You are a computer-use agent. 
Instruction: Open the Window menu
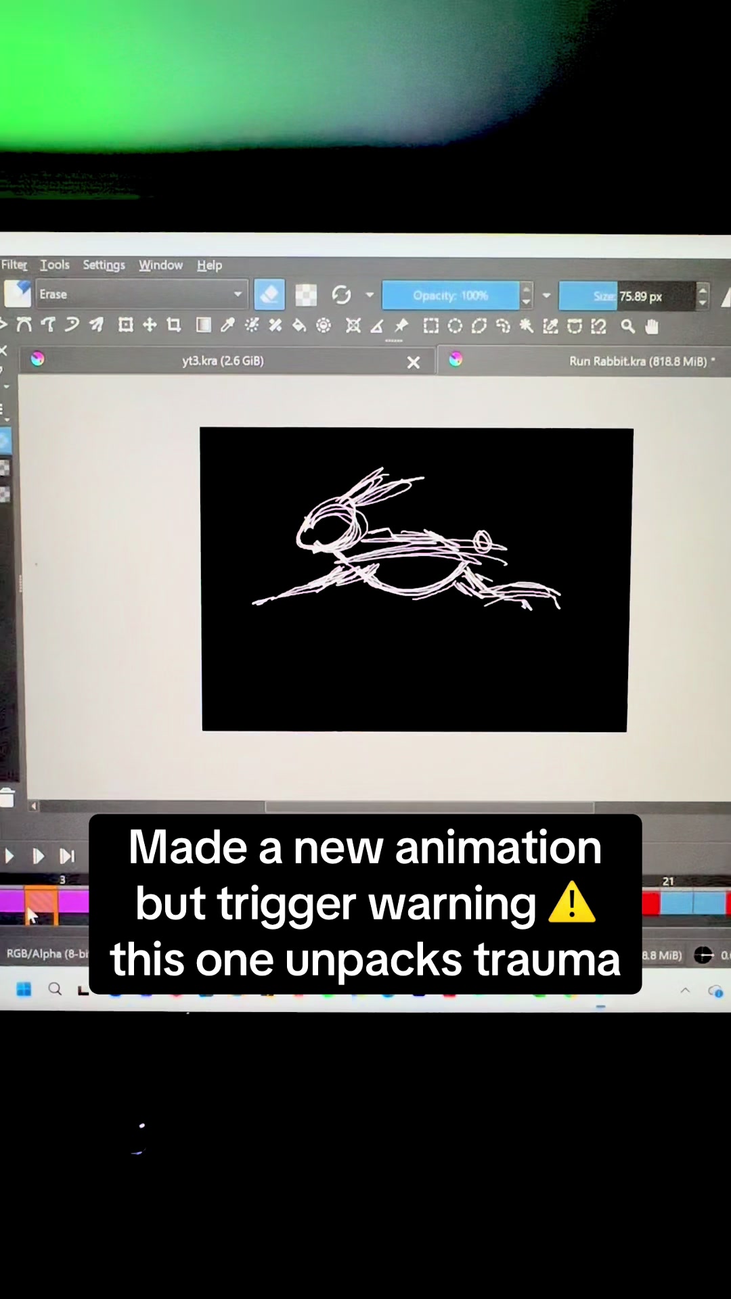161,265
